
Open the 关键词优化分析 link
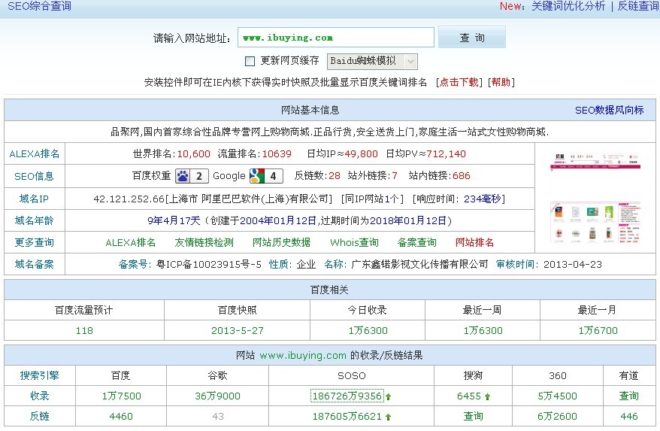point(568,6)
